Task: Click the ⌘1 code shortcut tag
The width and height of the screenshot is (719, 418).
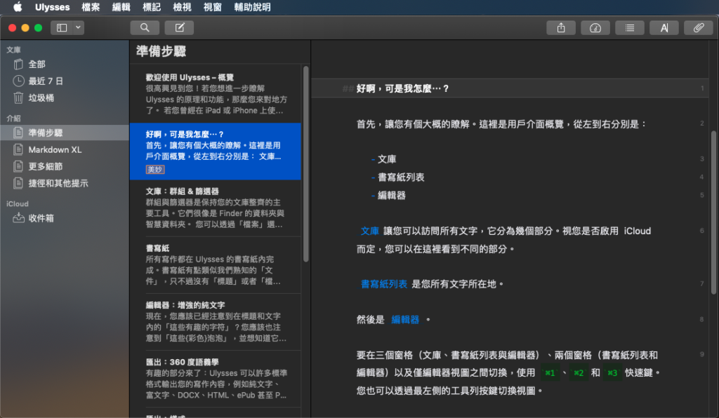Action: [x=550, y=372]
